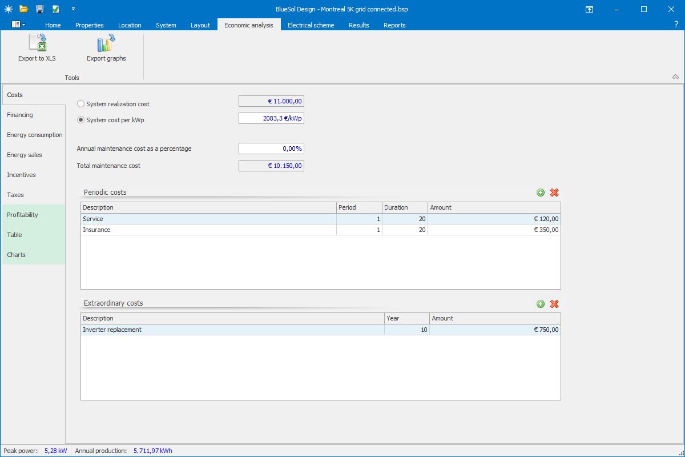This screenshot has height=457, width=685.
Task: Click the BlueSol sun application icon
Action: pyautogui.click(x=8, y=9)
